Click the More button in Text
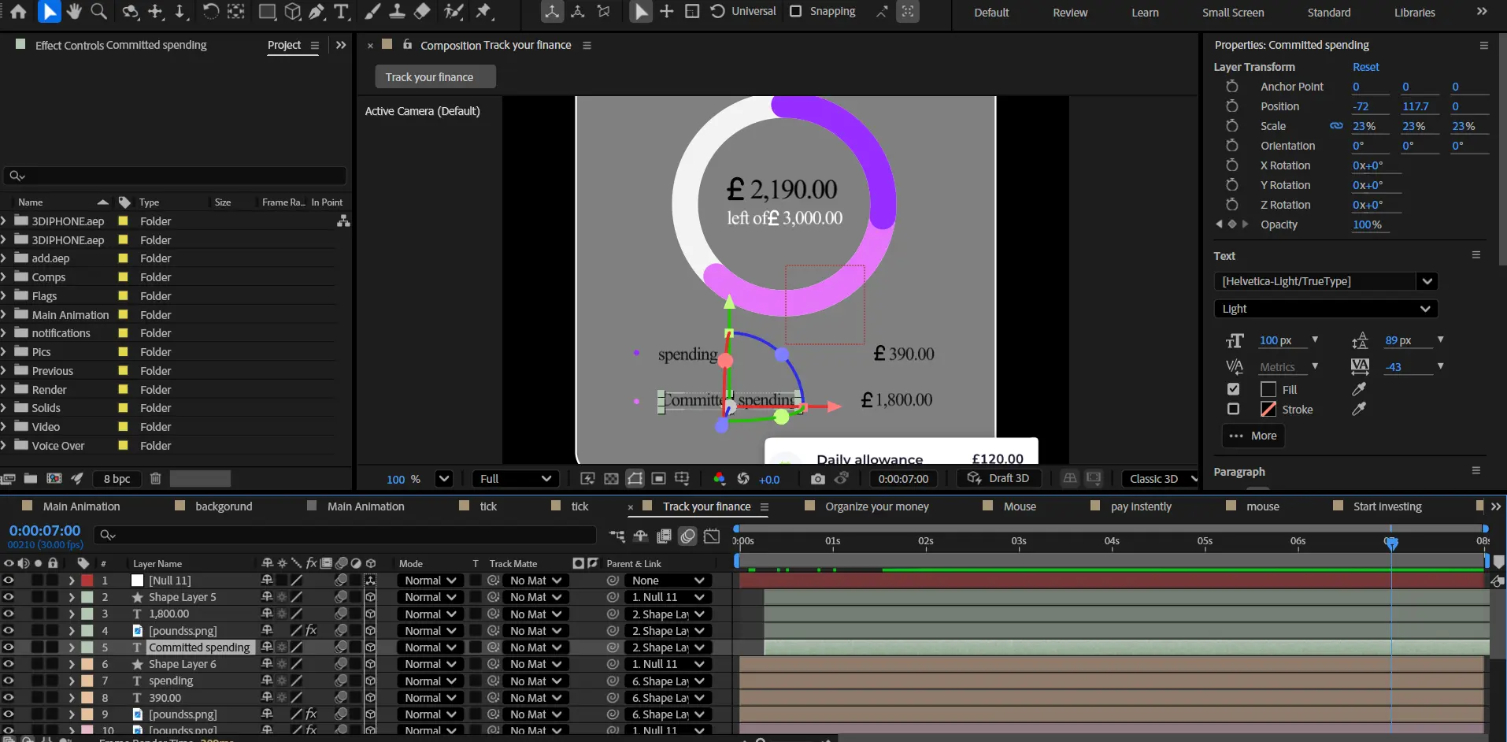Screen dimensions: 1507x742 pyautogui.click(x=1253, y=436)
